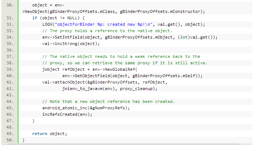
Task: Click 'NewObject' in the wrapped line 30
Action: coord(36,11)
